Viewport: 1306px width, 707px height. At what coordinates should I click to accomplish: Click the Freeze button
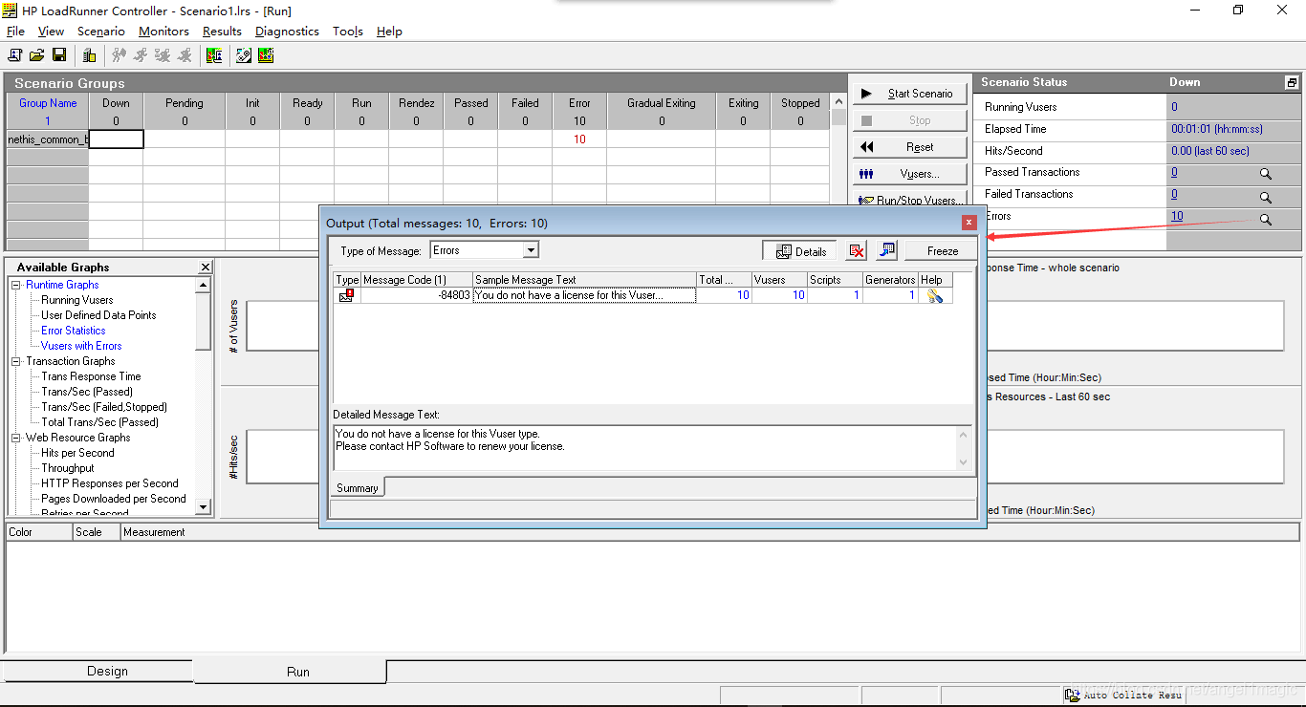[942, 251]
